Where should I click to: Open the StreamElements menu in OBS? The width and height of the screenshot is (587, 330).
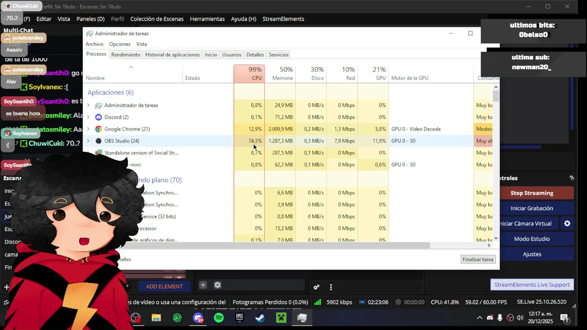[x=283, y=19]
